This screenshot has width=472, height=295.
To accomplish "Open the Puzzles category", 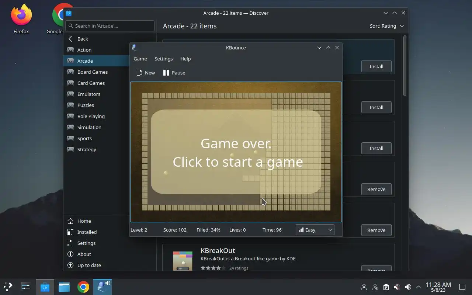I will (x=97, y=105).
